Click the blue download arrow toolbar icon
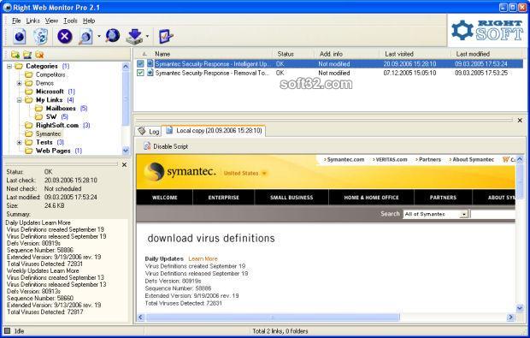Viewport: 530px width, 338px height. tap(134, 36)
